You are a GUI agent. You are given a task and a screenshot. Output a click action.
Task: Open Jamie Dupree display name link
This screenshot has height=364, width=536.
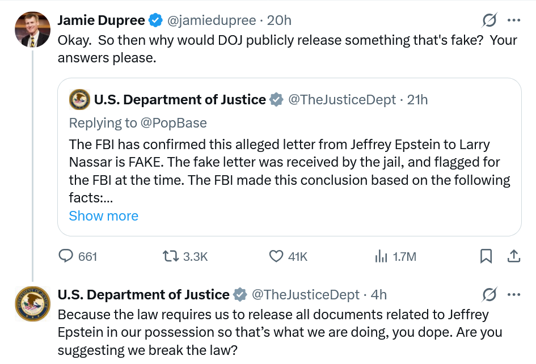point(101,21)
